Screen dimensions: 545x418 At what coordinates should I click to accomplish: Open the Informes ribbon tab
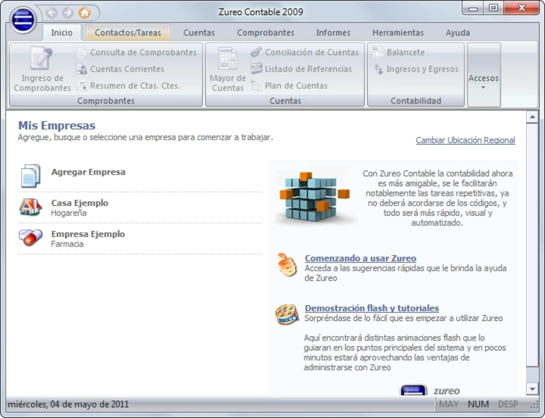(x=333, y=33)
